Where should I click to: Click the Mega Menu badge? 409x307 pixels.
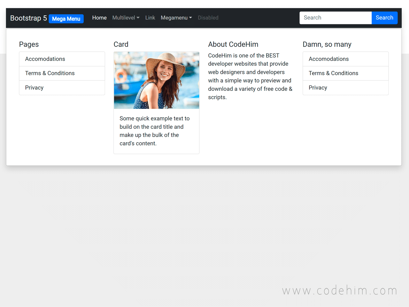(x=66, y=19)
